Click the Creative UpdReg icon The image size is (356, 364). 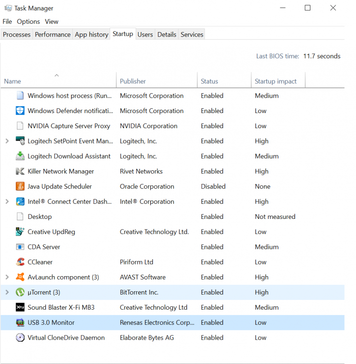(x=20, y=232)
